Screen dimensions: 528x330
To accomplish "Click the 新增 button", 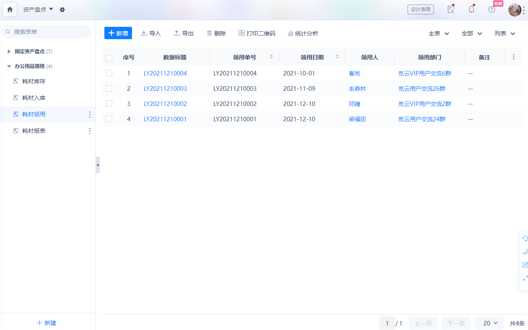I will [118, 33].
